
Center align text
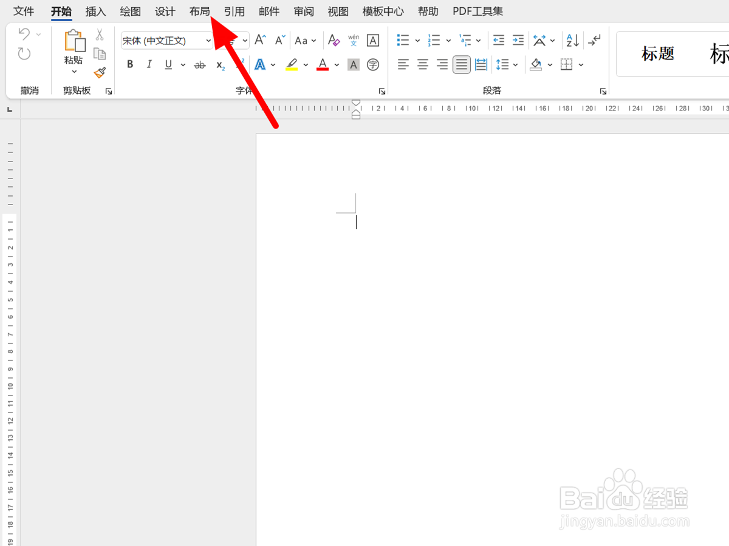[423, 64]
